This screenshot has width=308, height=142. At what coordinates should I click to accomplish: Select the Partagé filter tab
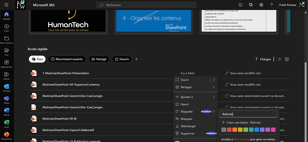[99, 59]
